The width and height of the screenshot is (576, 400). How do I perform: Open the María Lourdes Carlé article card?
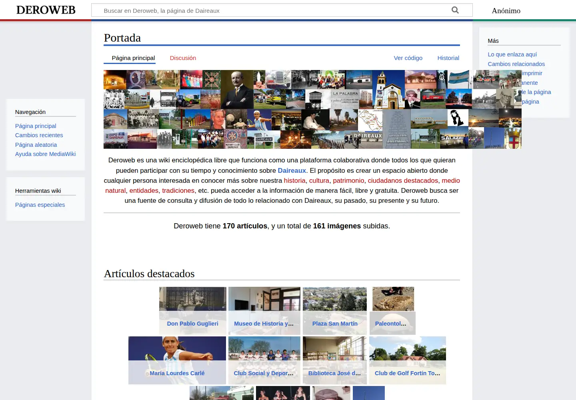click(x=177, y=360)
